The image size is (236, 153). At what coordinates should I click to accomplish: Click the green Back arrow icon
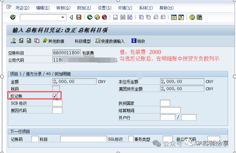[x=90, y=17]
